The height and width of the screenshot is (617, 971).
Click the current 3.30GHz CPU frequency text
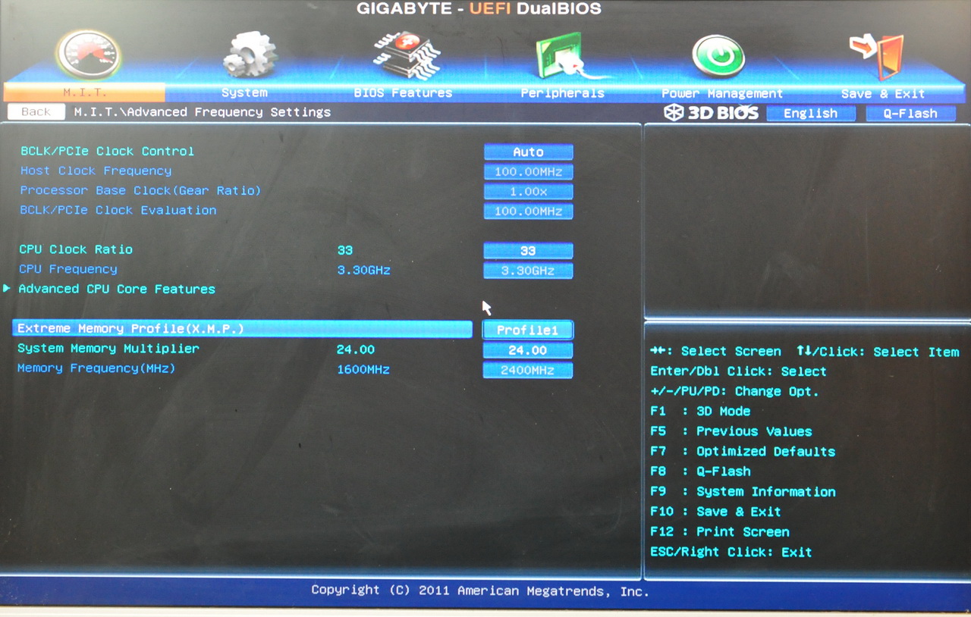(x=364, y=269)
